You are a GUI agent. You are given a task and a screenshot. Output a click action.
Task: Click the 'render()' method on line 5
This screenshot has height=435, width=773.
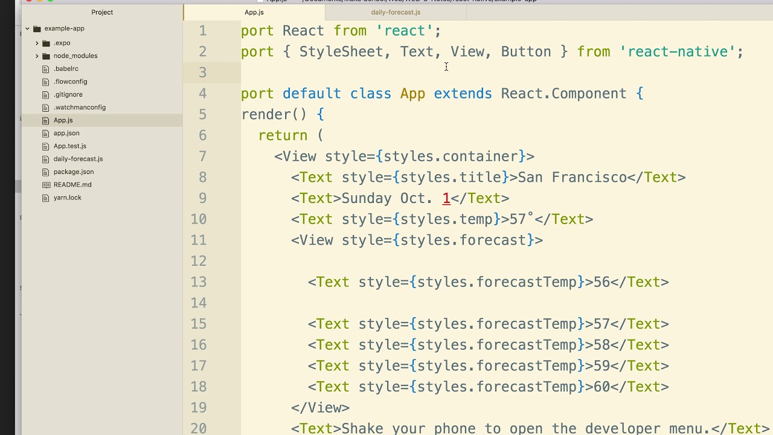[274, 115]
